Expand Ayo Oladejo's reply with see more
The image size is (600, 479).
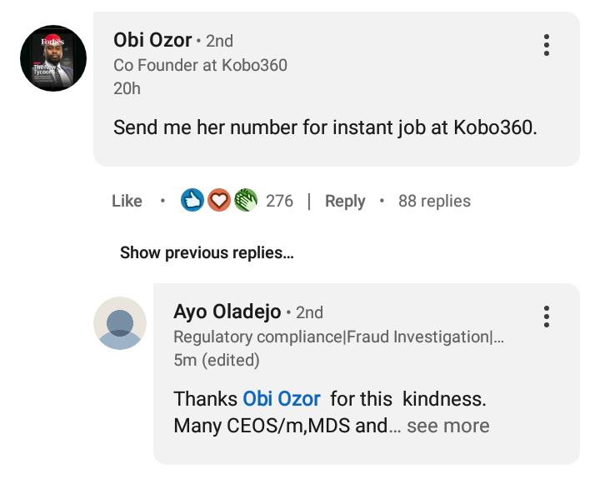click(447, 426)
